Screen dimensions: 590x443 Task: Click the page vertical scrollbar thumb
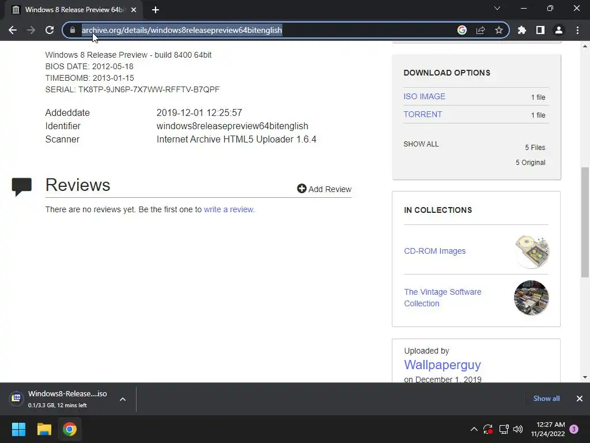[585, 222]
